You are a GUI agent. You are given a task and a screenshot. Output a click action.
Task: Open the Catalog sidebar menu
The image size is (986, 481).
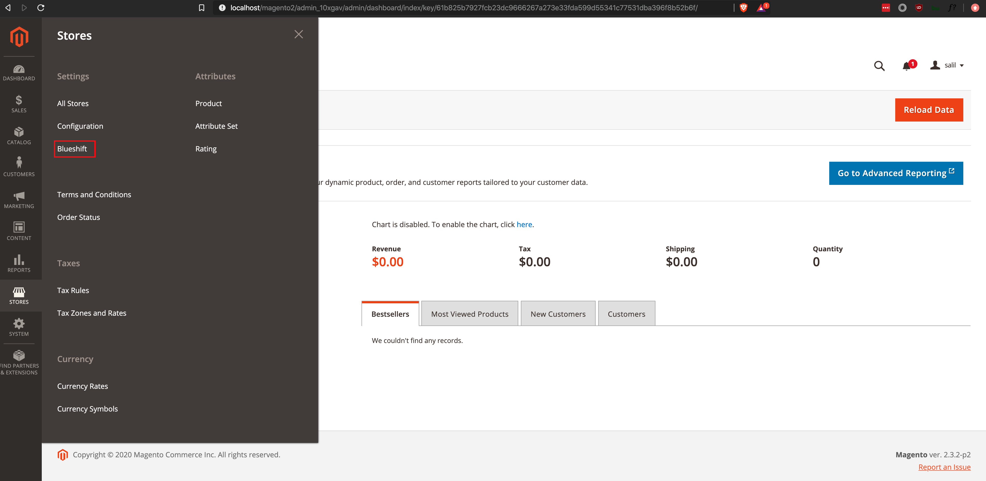pyautogui.click(x=19, y=136)
